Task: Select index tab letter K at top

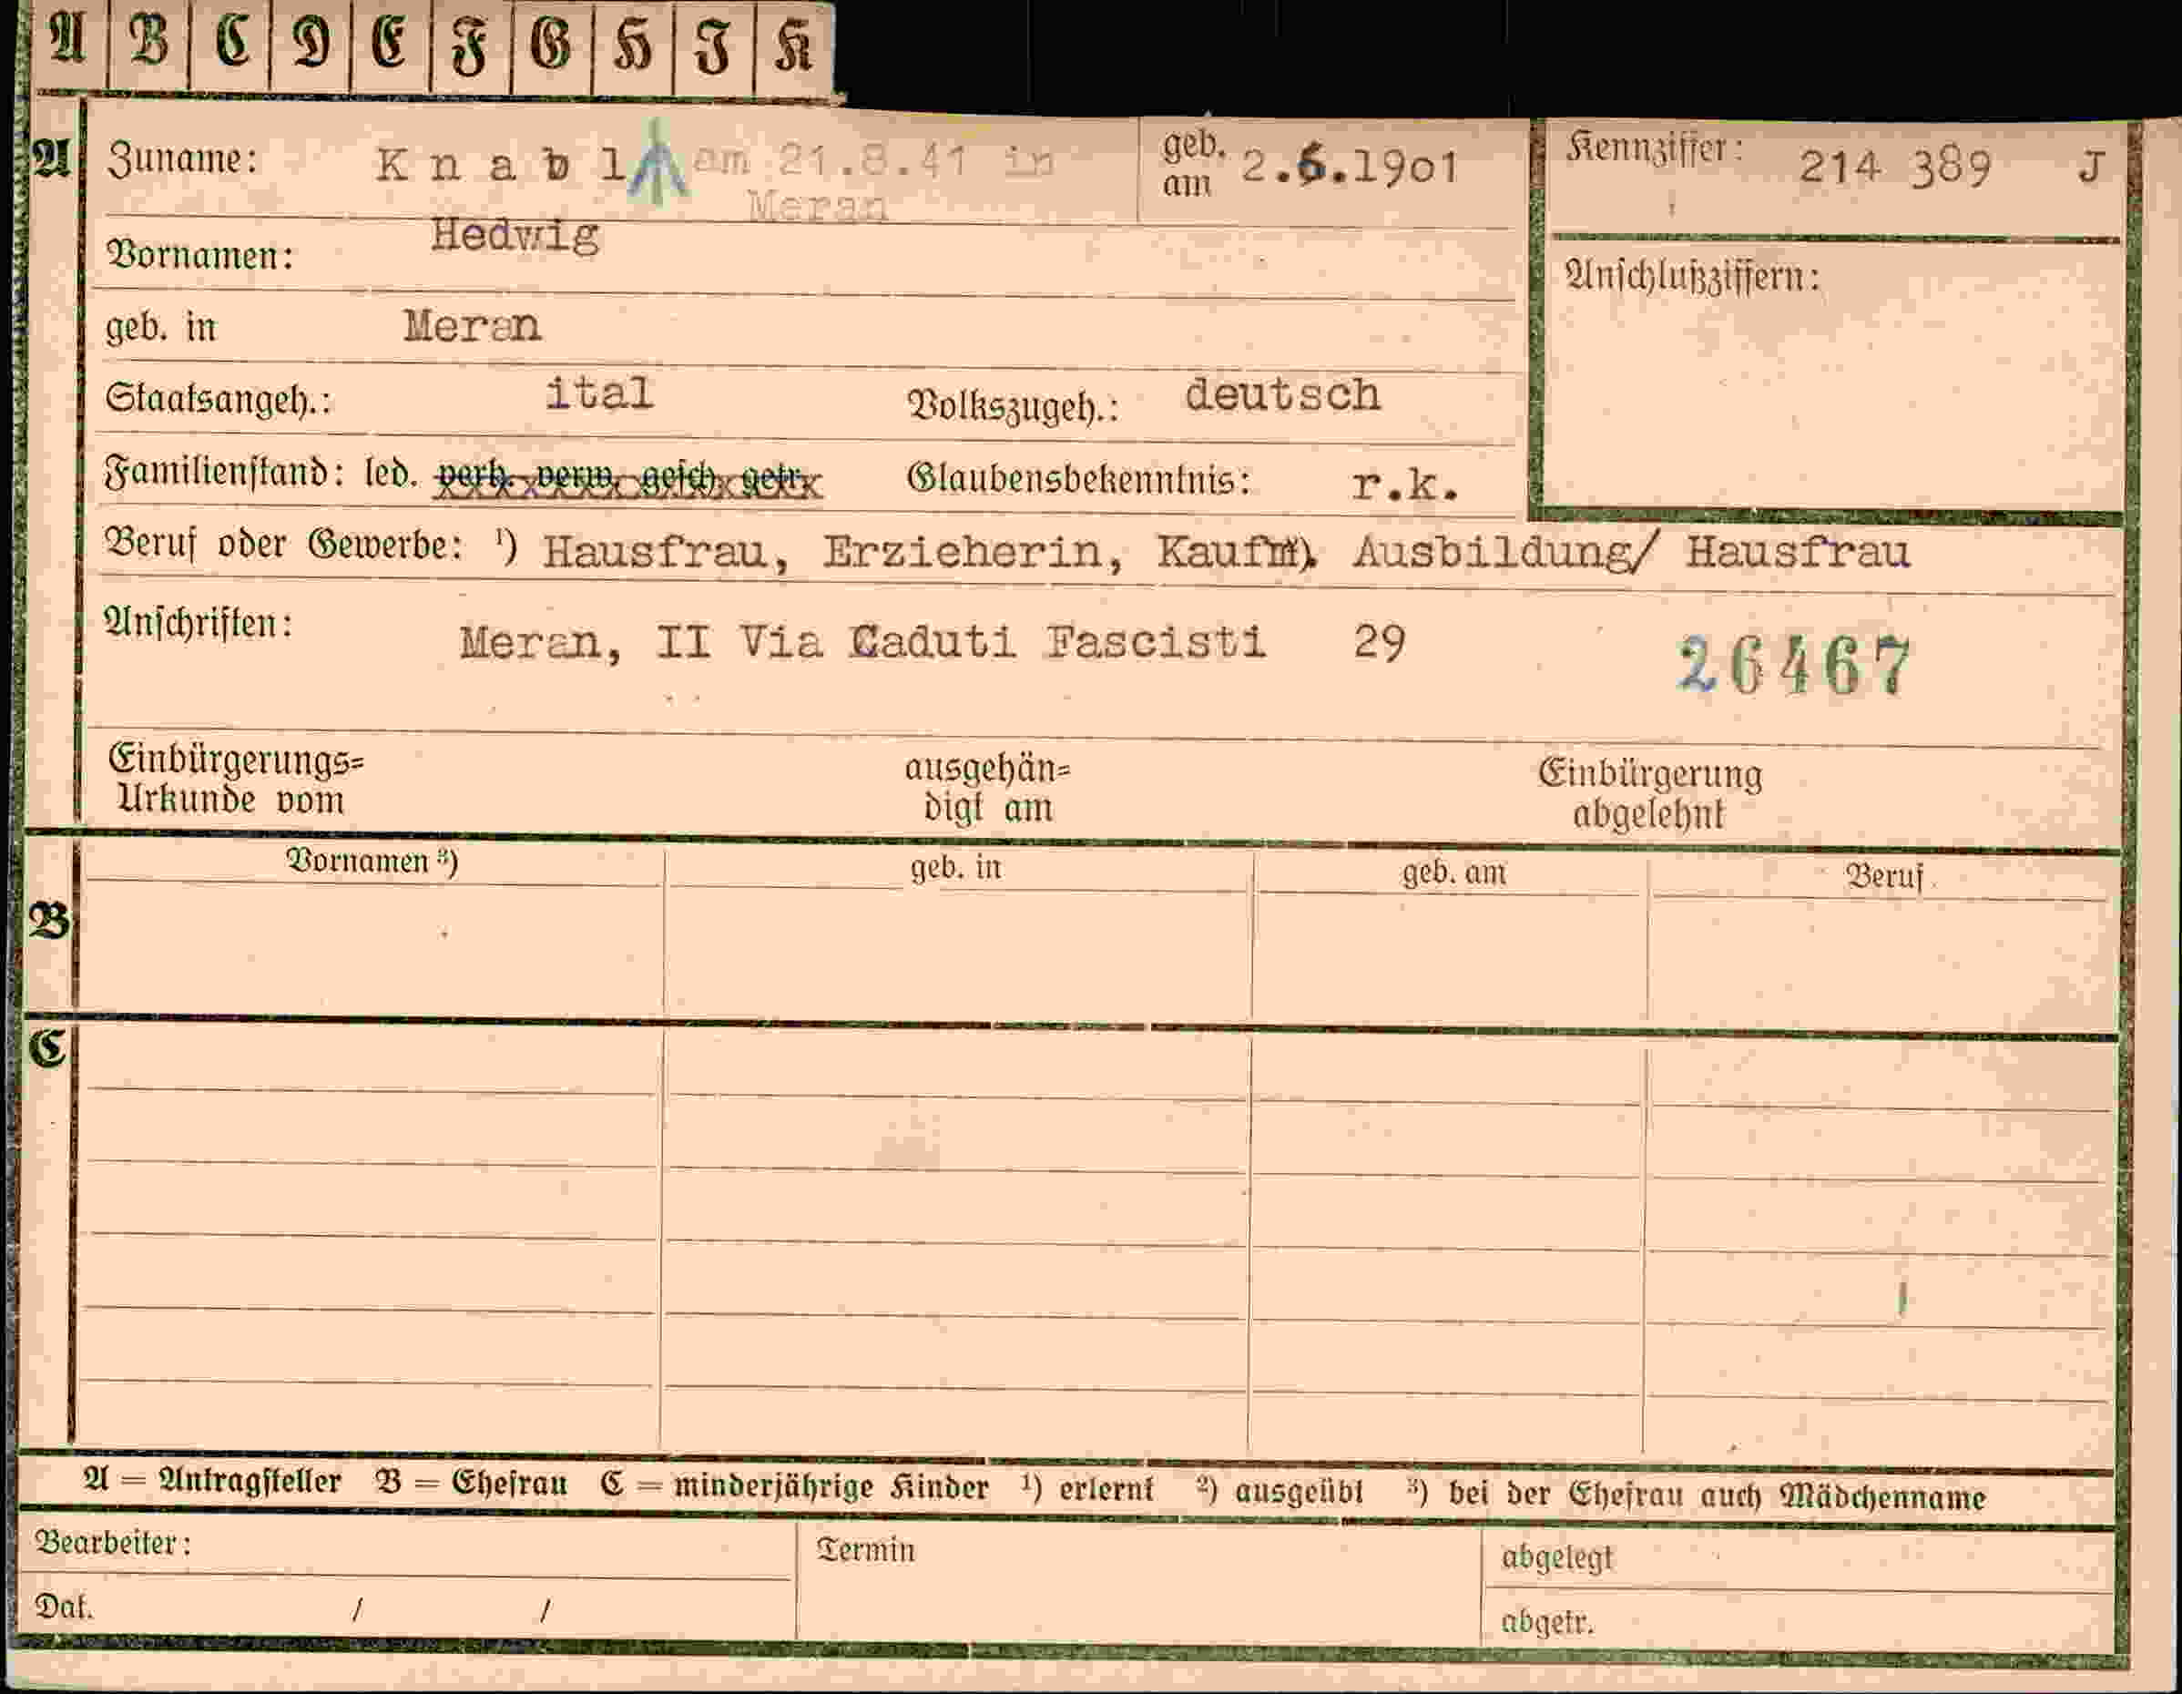Action: click(794, 46)
